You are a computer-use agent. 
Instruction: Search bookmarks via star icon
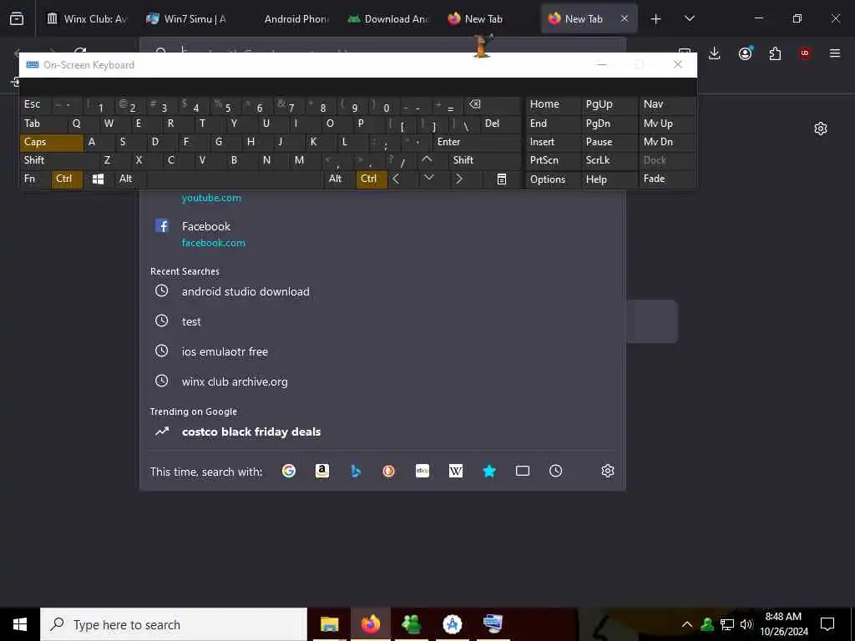point(489,471)
